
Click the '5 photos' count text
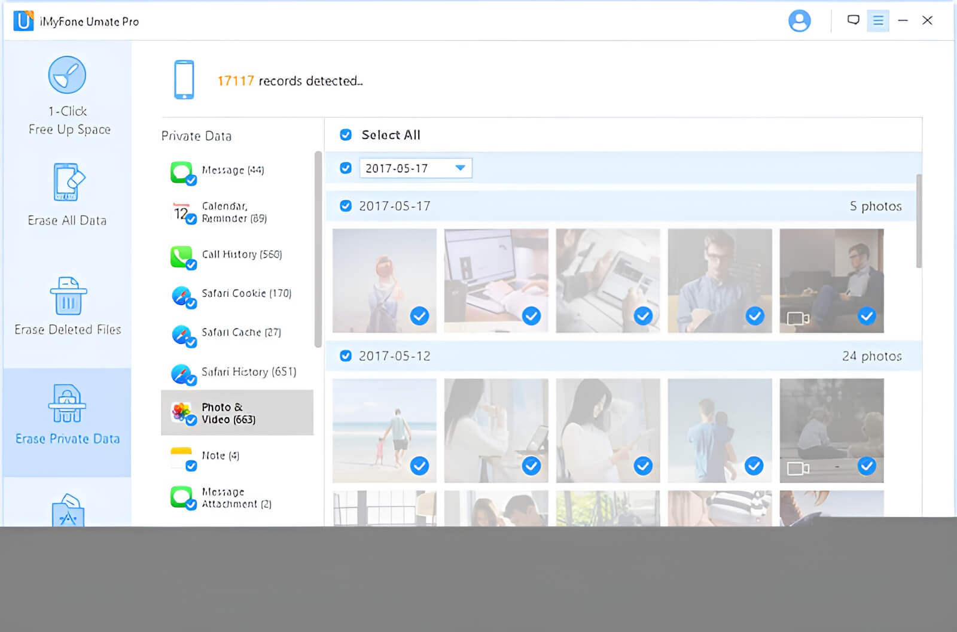click(876, 206)
